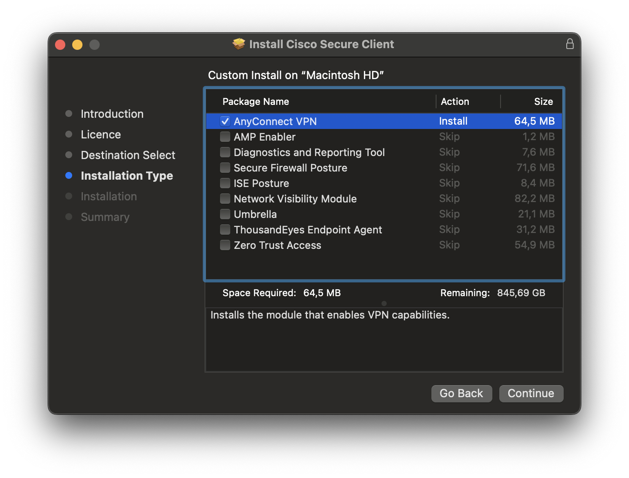The image size is (629, 478).
Task: Click Diagnostics and Reporting Tool row text
Action: [309, 152]
